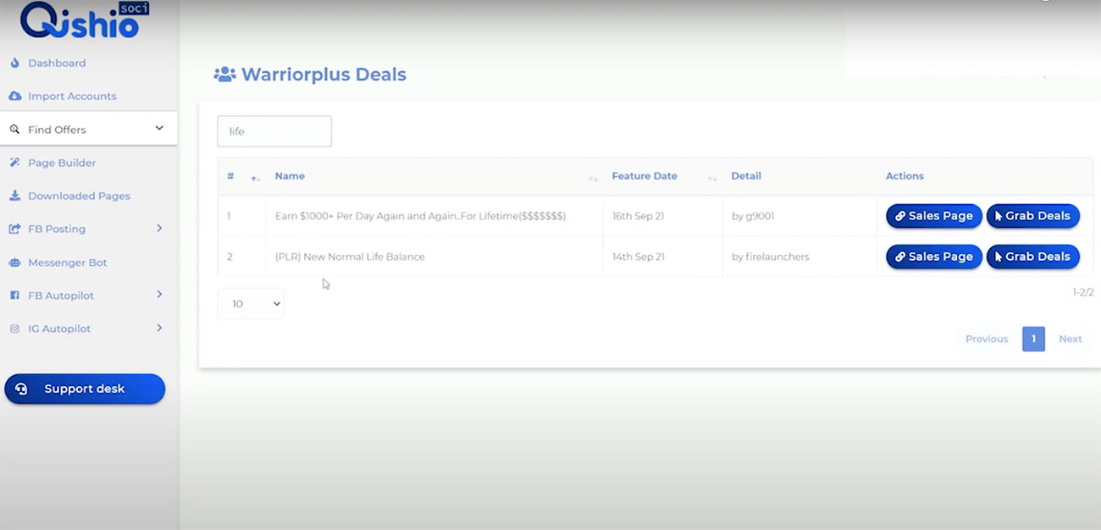The width and height of the screenshot is (1101, 530).
Task: Click 'by g9001' detail cell
Action: pos(753,216)
